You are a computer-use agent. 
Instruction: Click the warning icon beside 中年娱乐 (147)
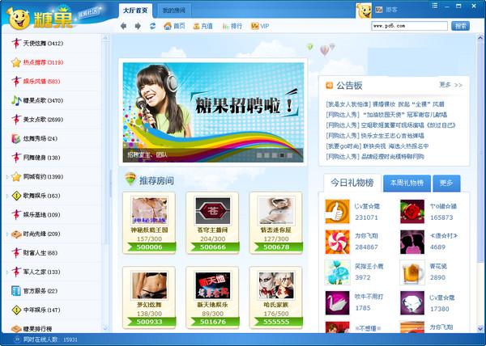point(16,310)
